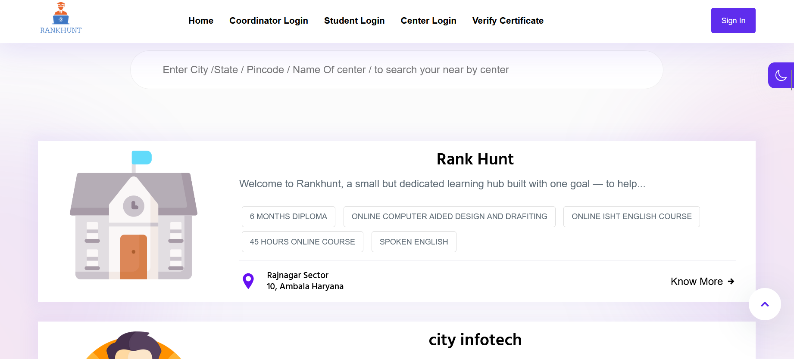Navigate to Center Login
The image size is (794, 359).
tap(428, 21)
